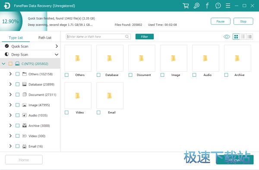
Task: Expand the Quick Scan section arrow
Action: point(57,46)
